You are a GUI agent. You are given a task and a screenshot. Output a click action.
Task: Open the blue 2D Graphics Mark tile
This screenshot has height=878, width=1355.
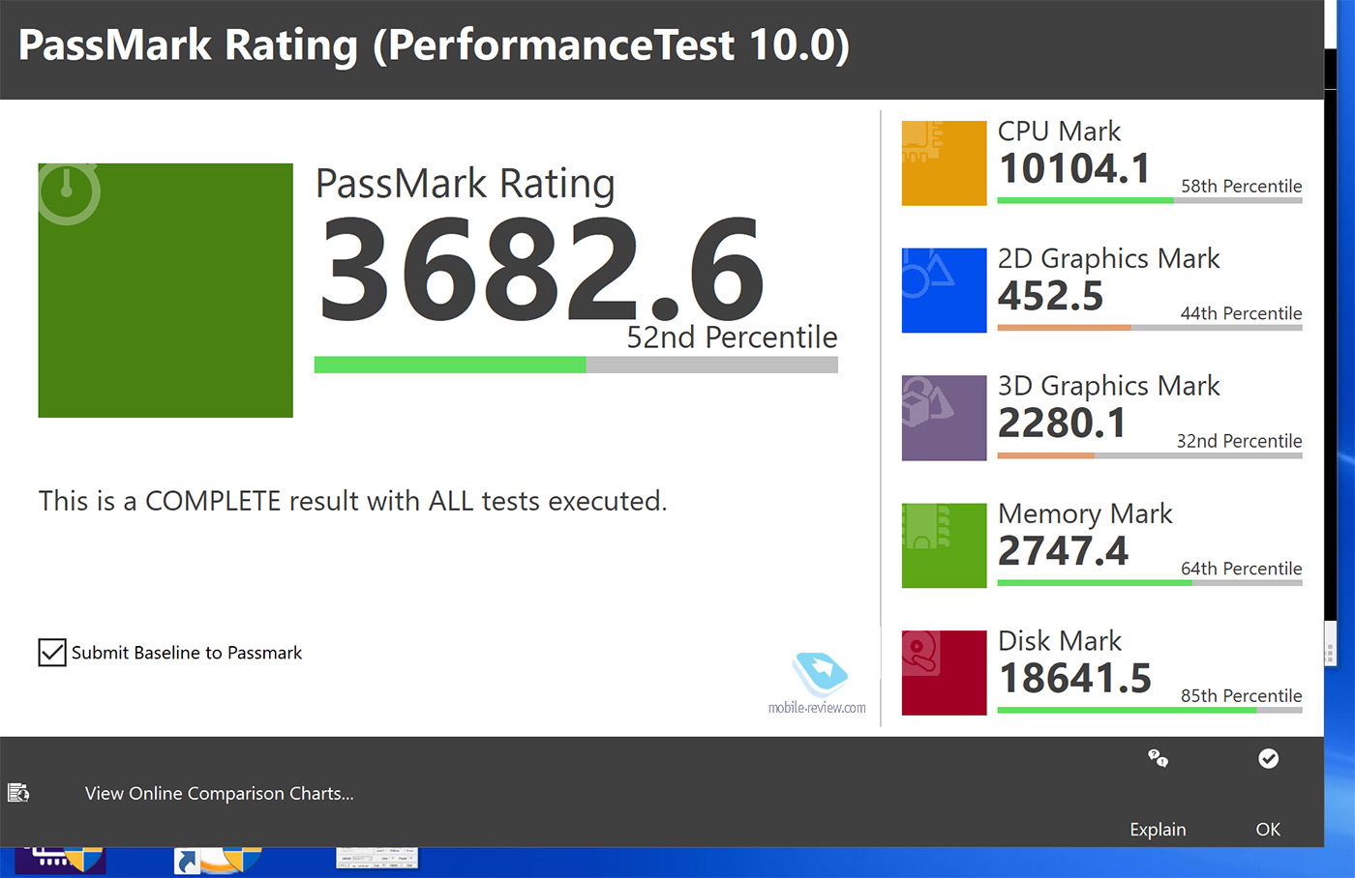944,290
